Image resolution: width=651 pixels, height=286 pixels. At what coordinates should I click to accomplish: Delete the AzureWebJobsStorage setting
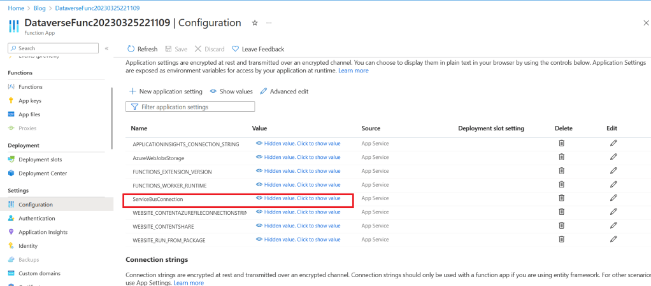tap(561, 157)
